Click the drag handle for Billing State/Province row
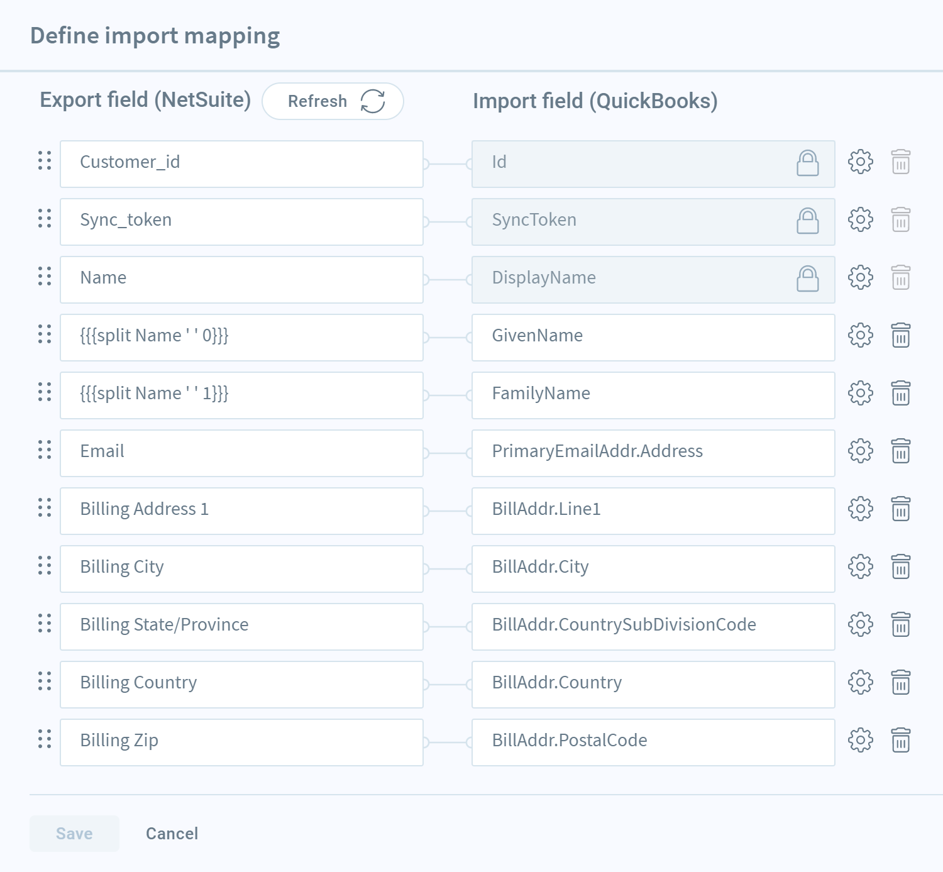 (x=45, y=624)
